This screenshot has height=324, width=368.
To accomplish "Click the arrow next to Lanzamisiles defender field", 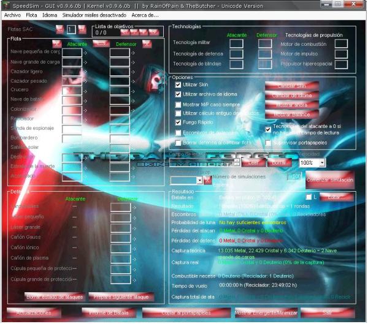I will tap(134, 208).
